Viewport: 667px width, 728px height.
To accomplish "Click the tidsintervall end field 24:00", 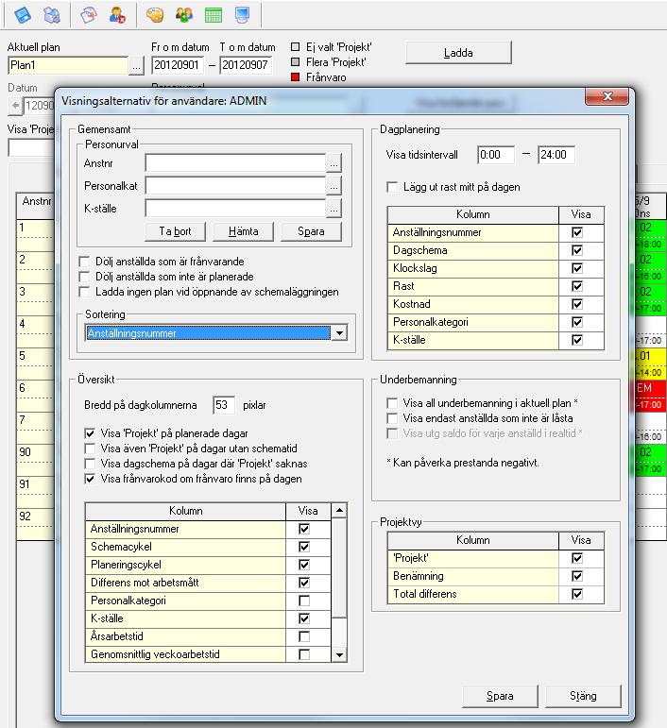I will (556, 155).
